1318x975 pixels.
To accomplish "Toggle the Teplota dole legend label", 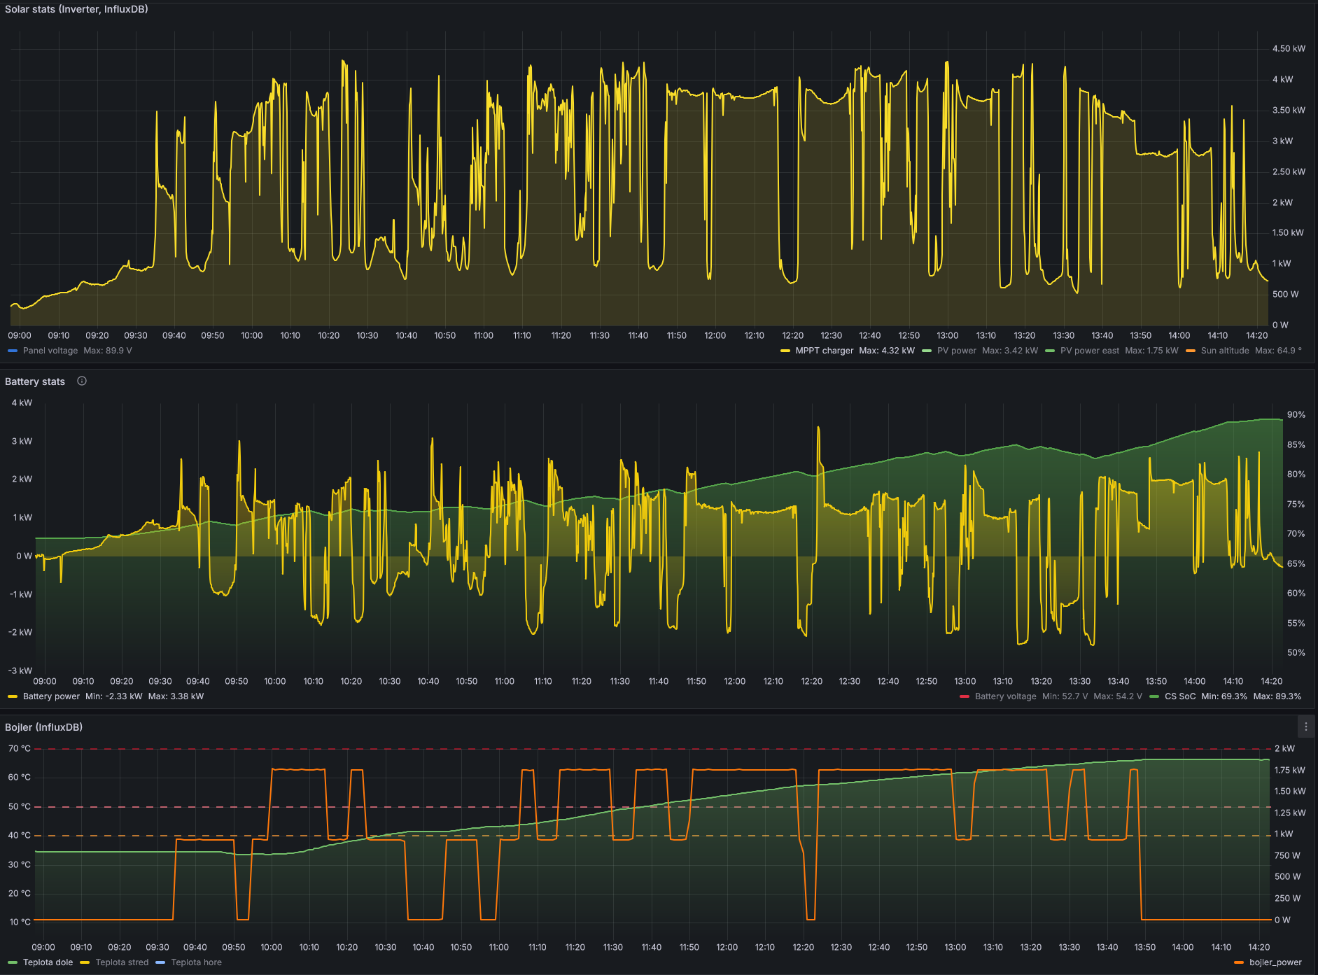I will pyautogui.click(x=48, y=962).
